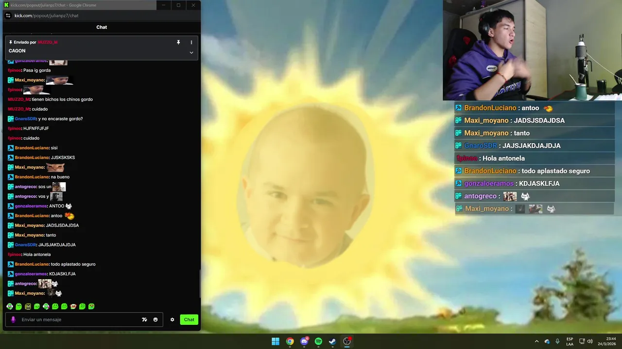Click 'todo aplastado seguro' in stream overlay
This screenshot has width=622, height=349.
coord(556,171)
